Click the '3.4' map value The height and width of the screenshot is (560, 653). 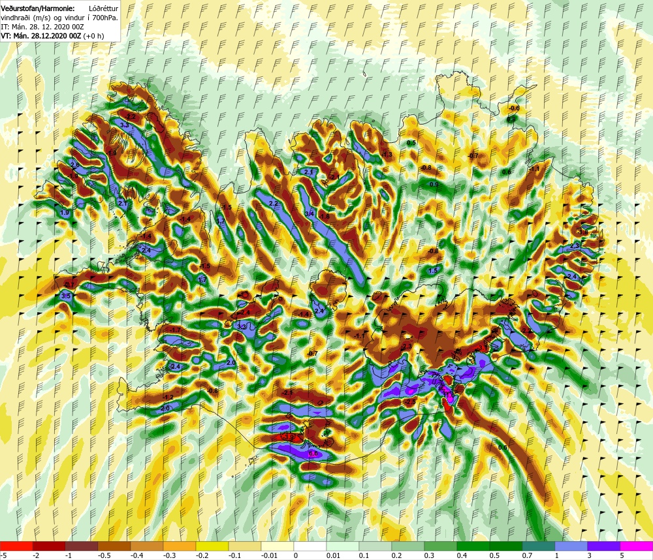click(x=310, y=214)
